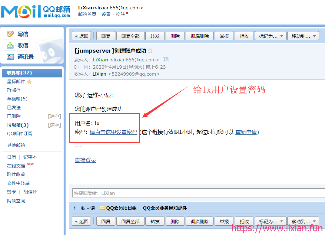Click the envelope icon before QQ会员项目组
The image size is (325, 235).
click(102, 208)
